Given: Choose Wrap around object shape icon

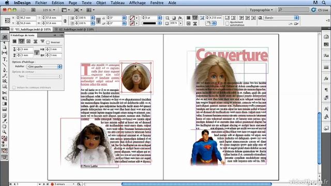Looking at the screenshot, I should pos(28,41).
